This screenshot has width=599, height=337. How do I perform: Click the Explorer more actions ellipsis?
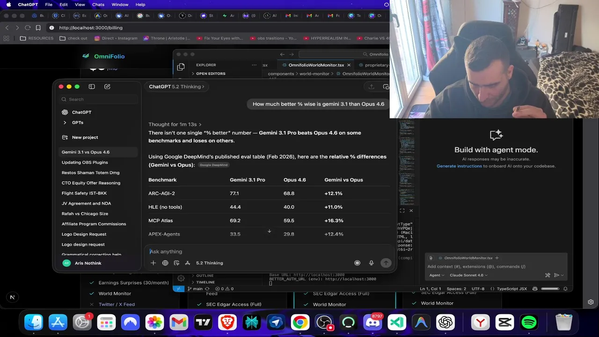[254, 65]
